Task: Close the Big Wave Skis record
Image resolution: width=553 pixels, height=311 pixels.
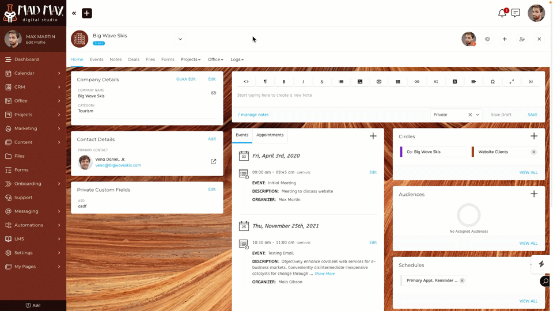Action: point(539,39)
